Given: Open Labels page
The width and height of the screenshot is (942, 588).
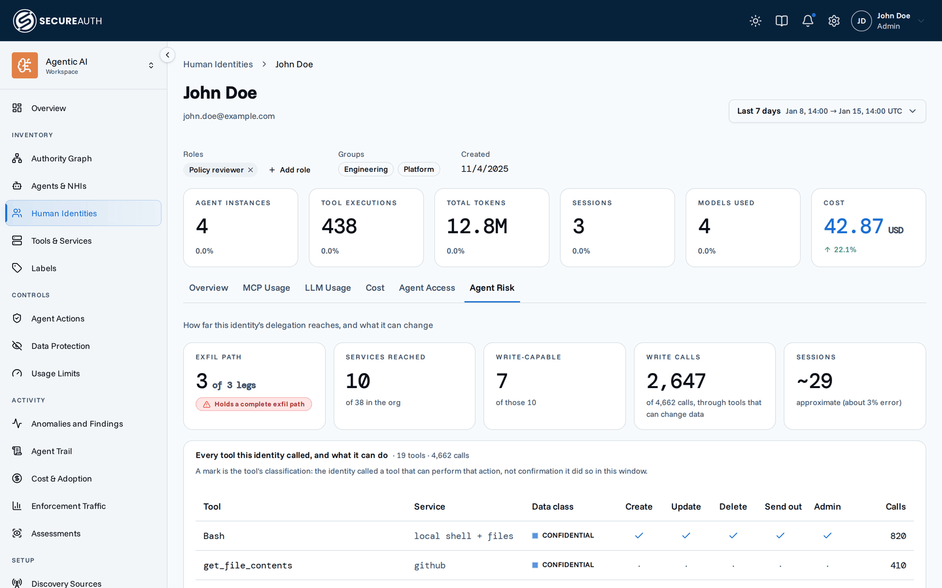Looking at the screenshot, I should pyautogui.click(x=83, y=268).
